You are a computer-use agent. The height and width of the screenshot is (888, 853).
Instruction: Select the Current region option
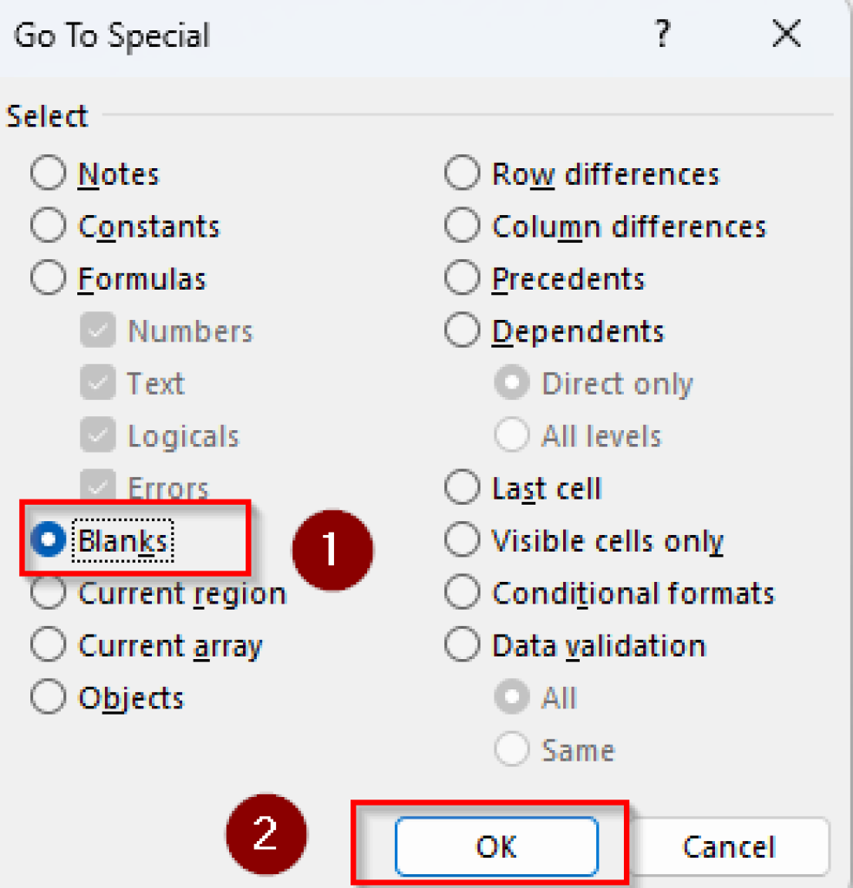(48, 592)
